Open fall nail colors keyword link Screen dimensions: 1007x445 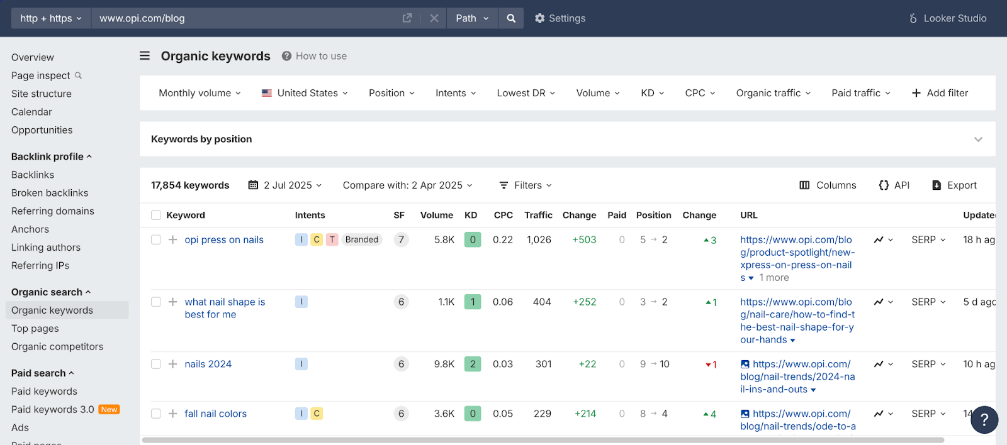pyautogui.click(x=216, y=414)
